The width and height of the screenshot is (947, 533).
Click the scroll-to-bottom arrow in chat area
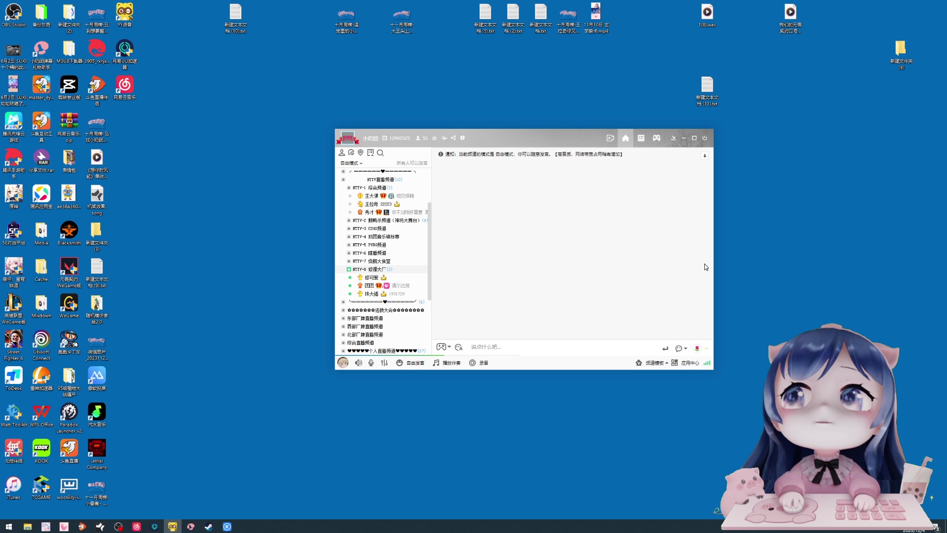[x=705, y=155]
